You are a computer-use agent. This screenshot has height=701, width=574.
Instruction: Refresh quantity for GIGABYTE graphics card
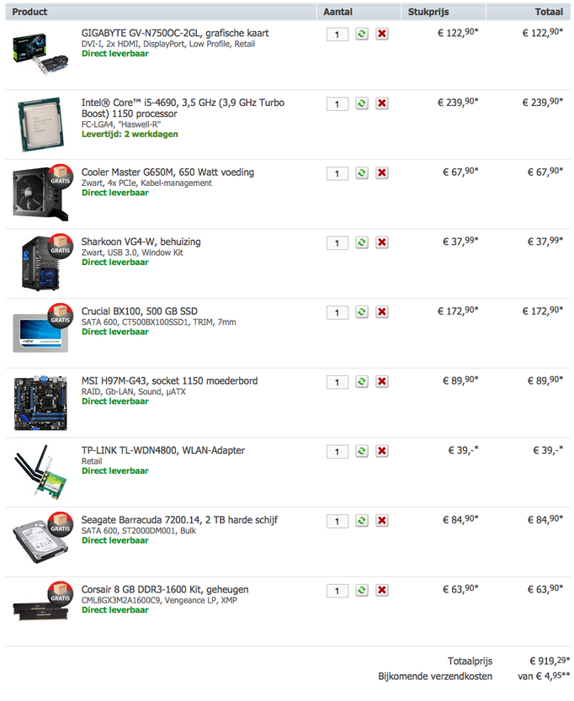[362, 34]
